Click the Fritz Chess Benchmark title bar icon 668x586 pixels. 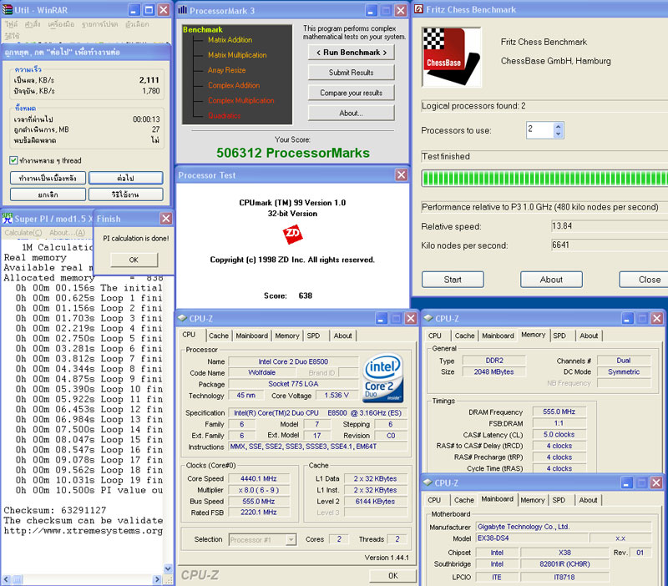[x=419, y=9]
